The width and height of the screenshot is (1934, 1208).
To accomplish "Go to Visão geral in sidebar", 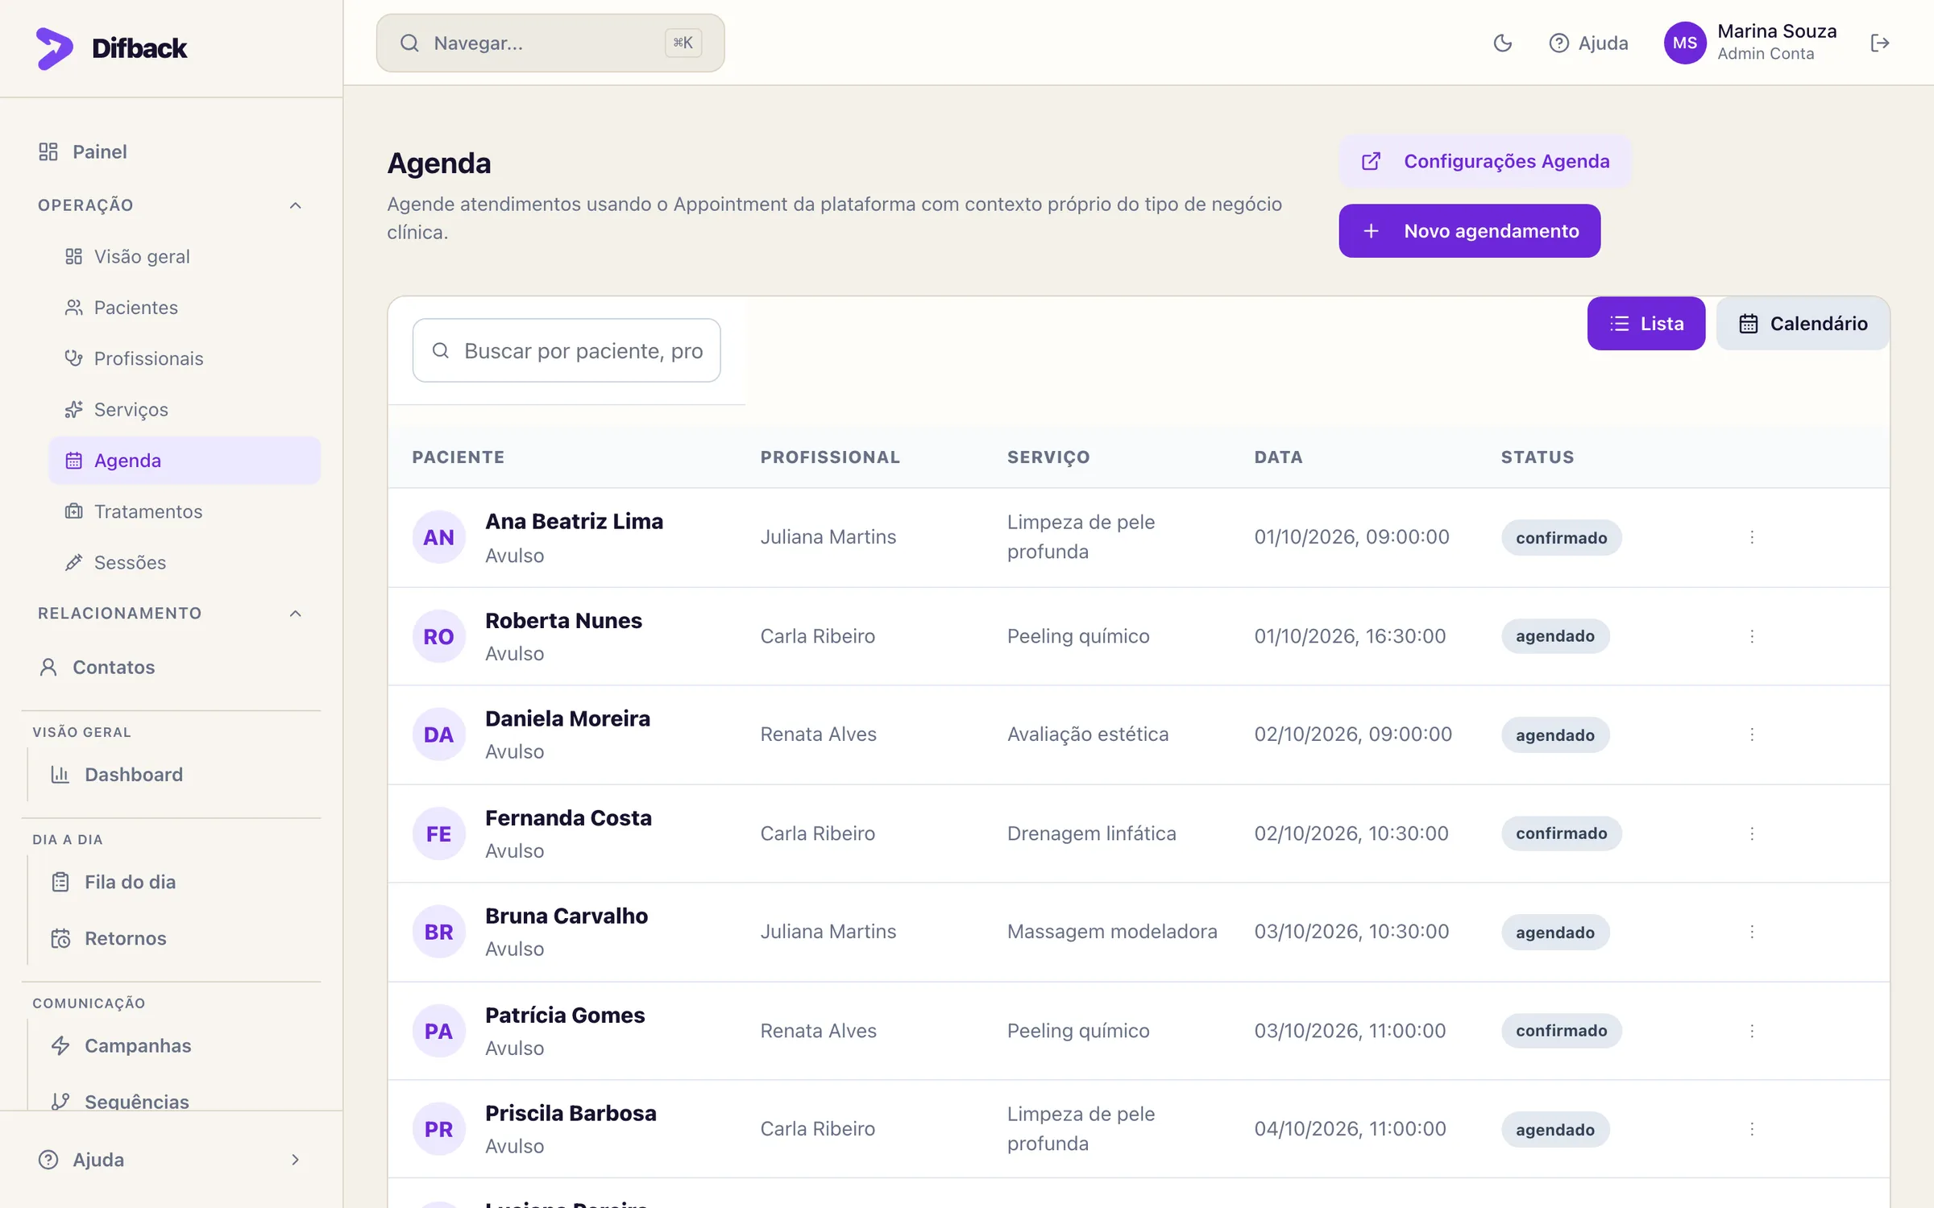I will coord(185,257).
